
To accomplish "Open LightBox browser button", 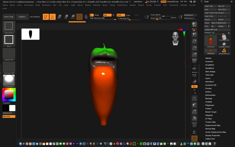I will (22, 17).
